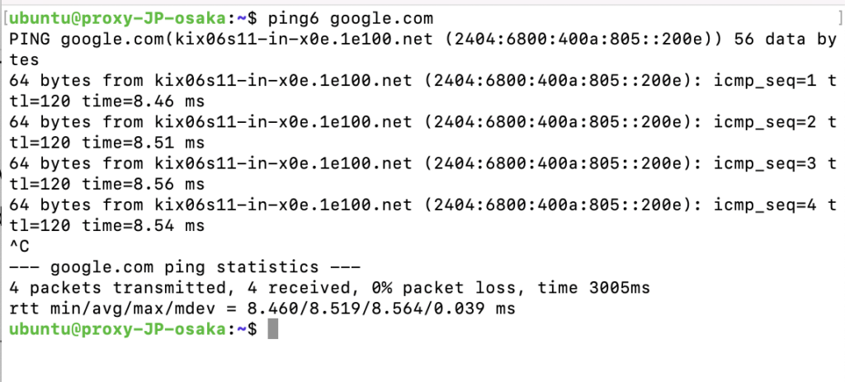Click the time 3005ms text
Screen dimensions: 845x382
[594, 288]
